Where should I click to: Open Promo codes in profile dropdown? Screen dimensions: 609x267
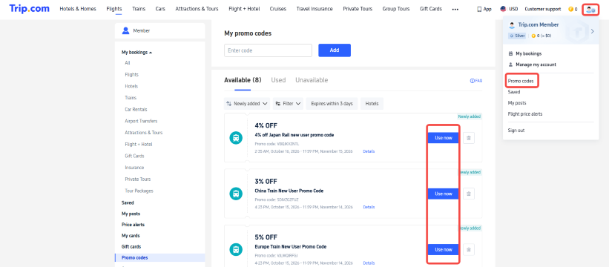(521, 82)
